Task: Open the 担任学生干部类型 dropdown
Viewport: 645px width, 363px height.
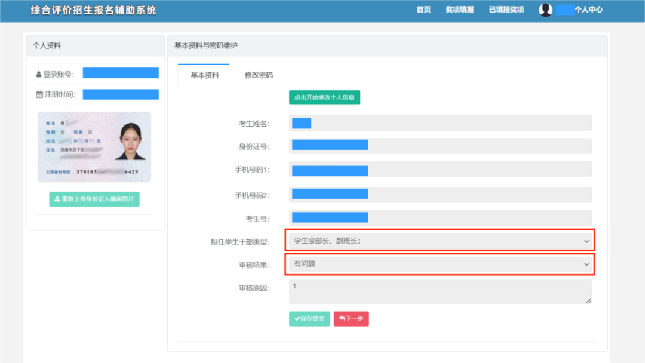Action: [x=440, y=241]
